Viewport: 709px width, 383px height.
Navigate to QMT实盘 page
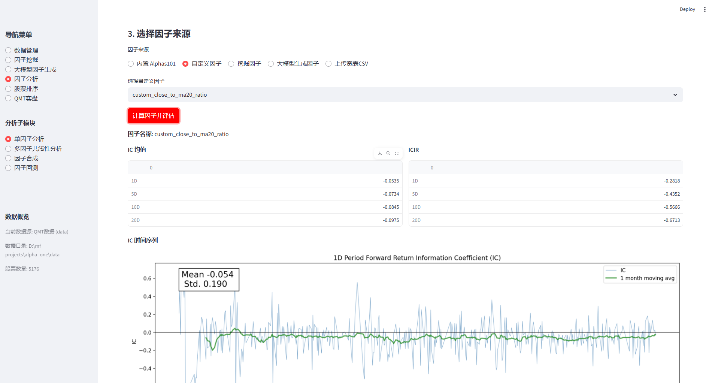(8, 99)
